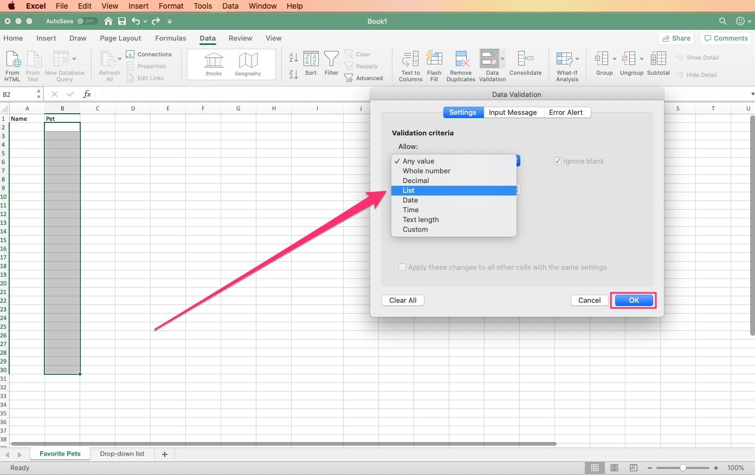Click the Name Box showing B2
The height and width of the screenshot is (475, 755).
18,94
